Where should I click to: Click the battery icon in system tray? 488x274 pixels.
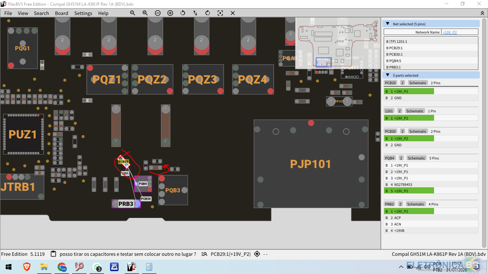coord(410,267)
